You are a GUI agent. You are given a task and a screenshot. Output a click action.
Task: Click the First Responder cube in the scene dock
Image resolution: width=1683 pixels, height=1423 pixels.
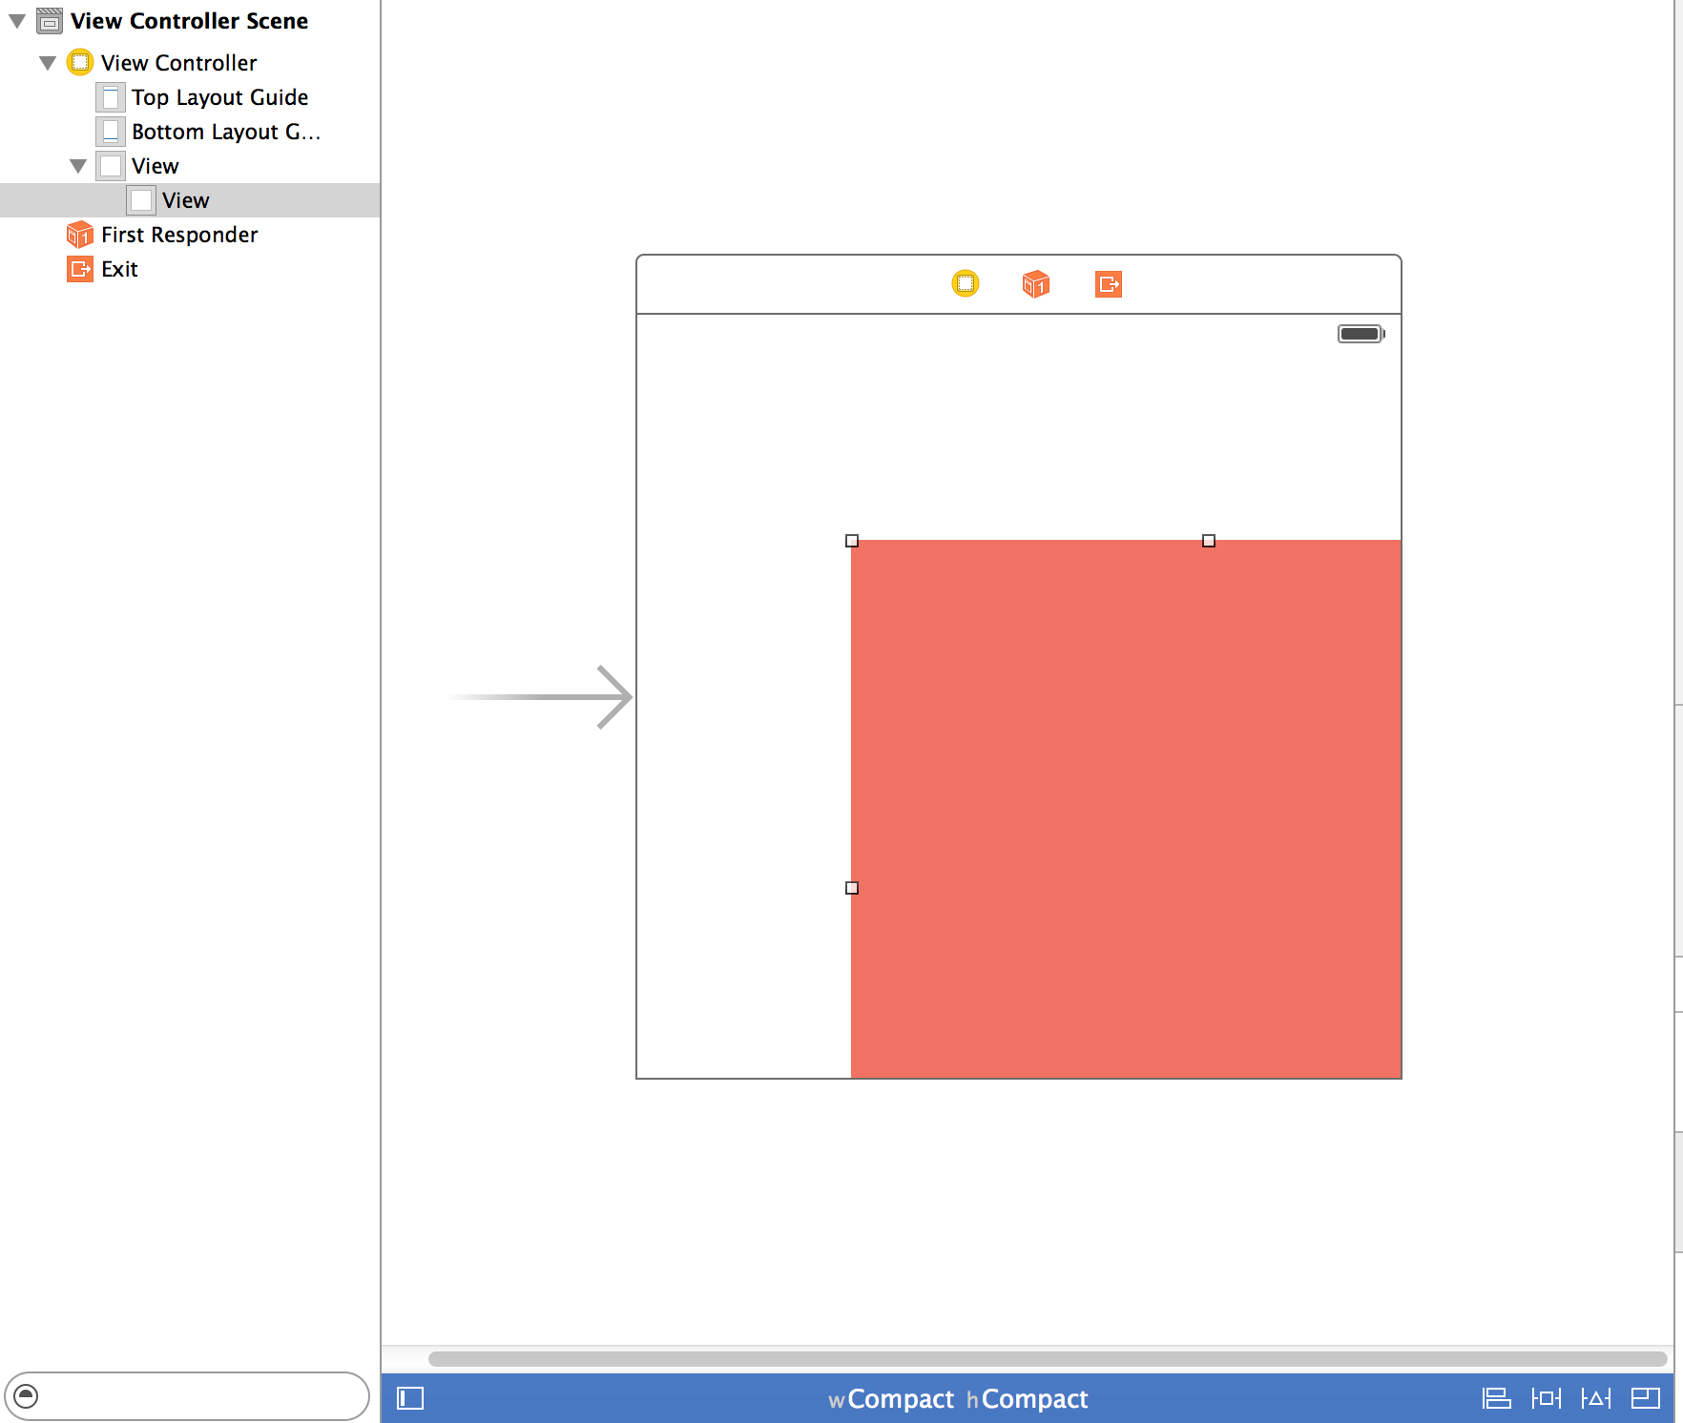coord(1036,283)
